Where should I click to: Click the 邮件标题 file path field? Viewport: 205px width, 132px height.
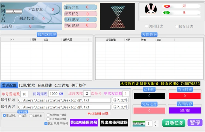[x=64, y=100]
